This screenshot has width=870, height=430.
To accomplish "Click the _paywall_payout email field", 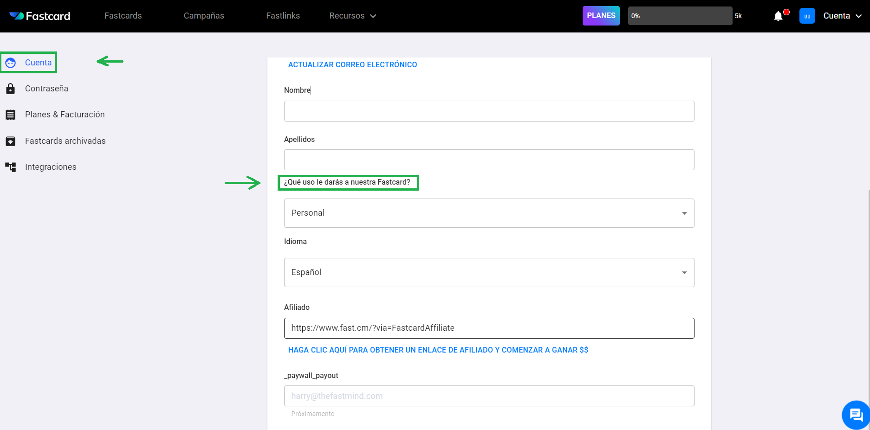I will point(489,396).
